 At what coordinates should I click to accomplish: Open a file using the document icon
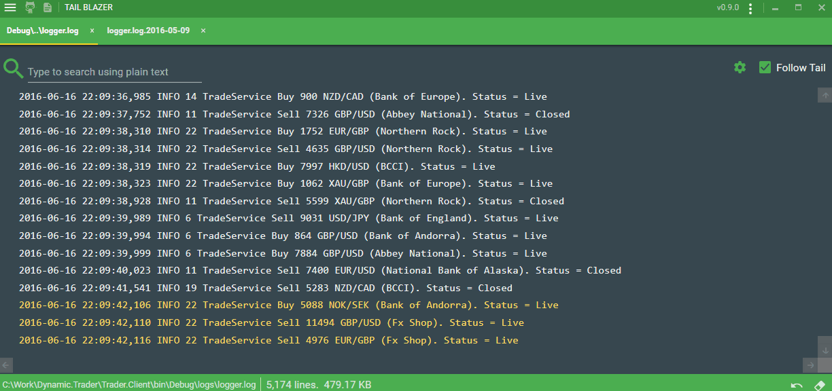(46, 8)
